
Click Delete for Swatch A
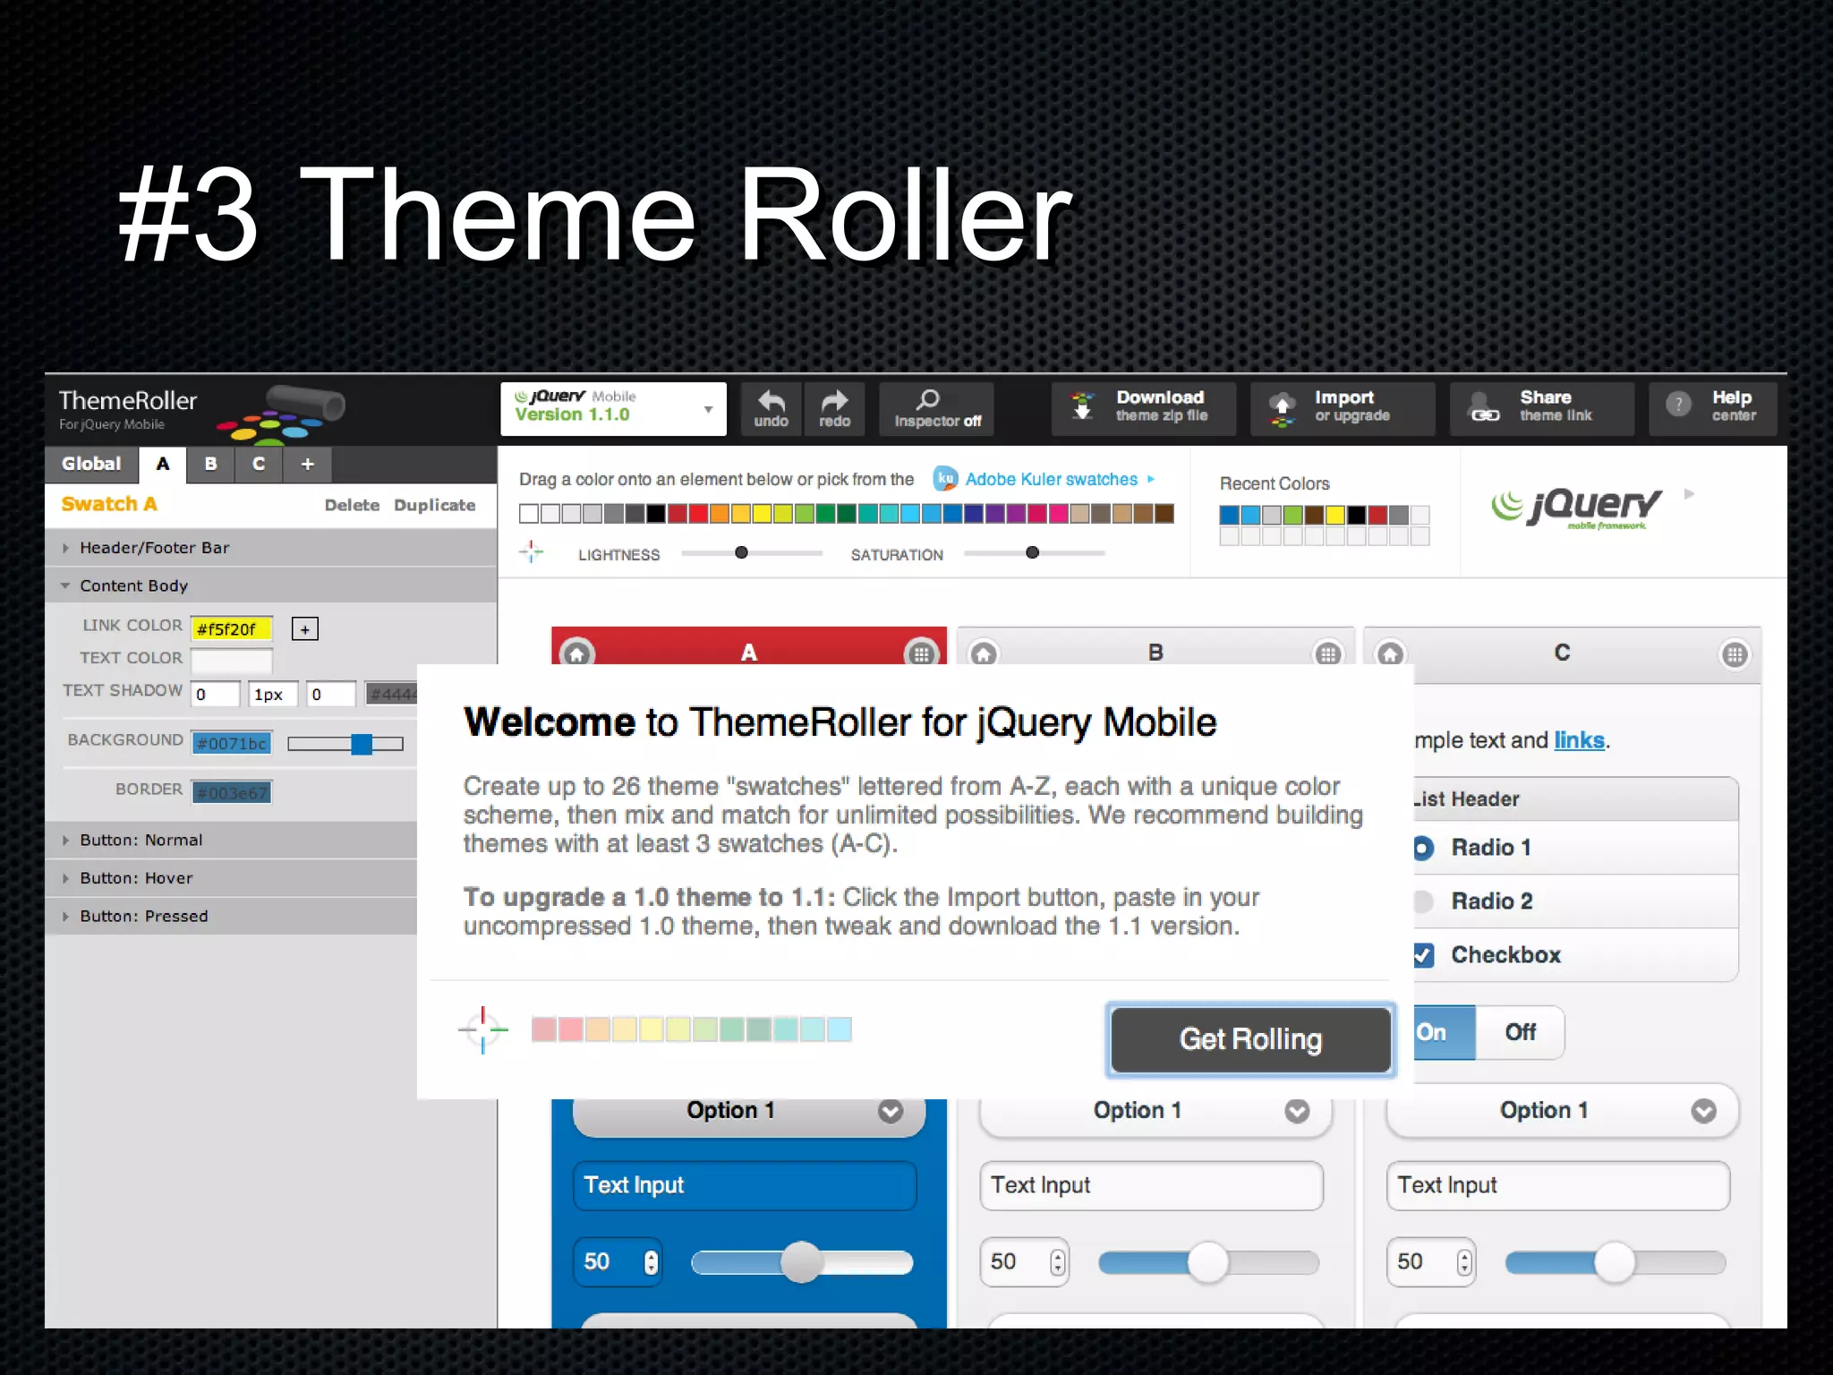[x=352, y=506]
